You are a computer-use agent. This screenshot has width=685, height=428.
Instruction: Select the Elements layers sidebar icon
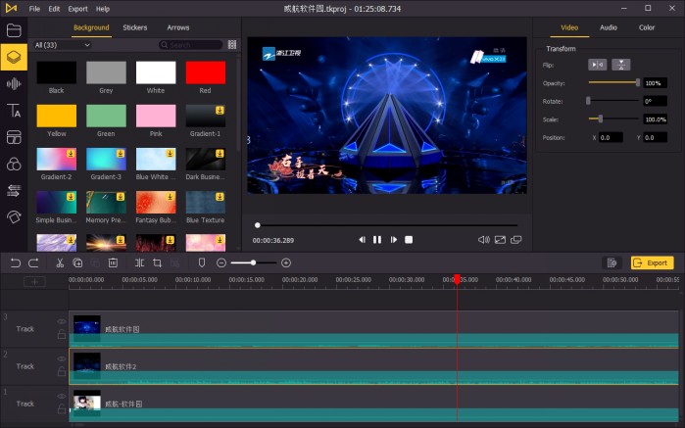coord(14,57)
